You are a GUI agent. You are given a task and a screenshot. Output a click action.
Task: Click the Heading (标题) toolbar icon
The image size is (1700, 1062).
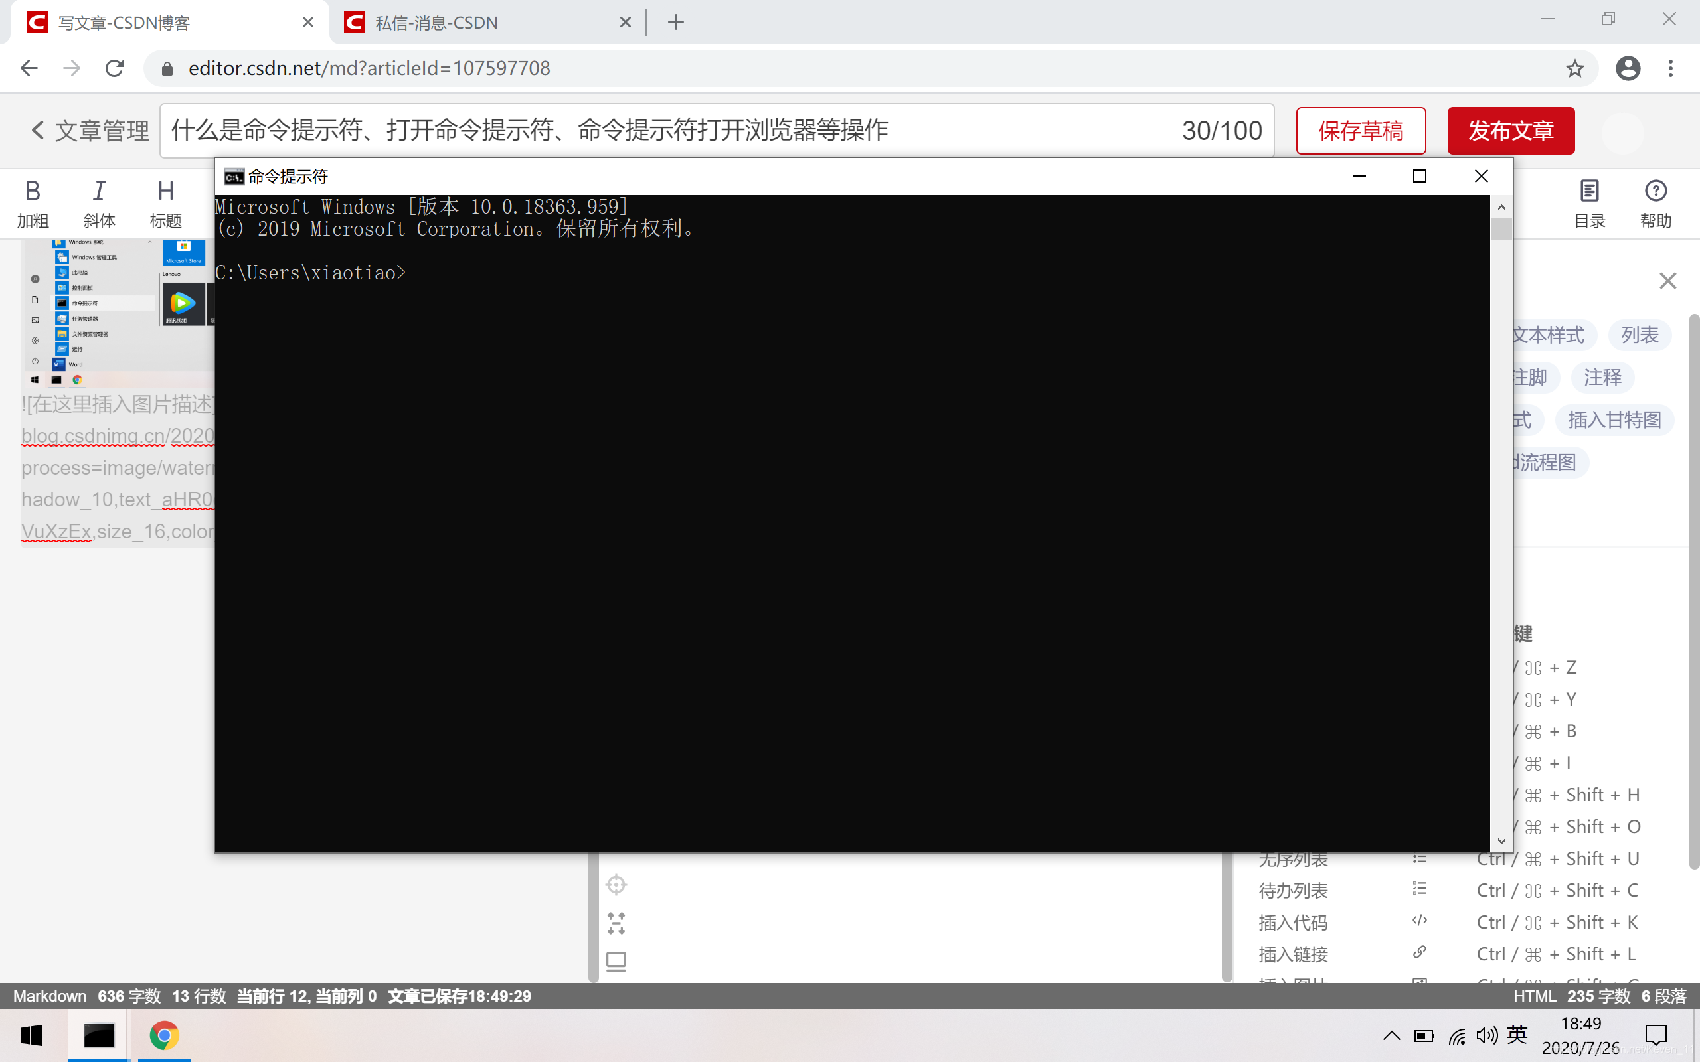coord(166,191)
